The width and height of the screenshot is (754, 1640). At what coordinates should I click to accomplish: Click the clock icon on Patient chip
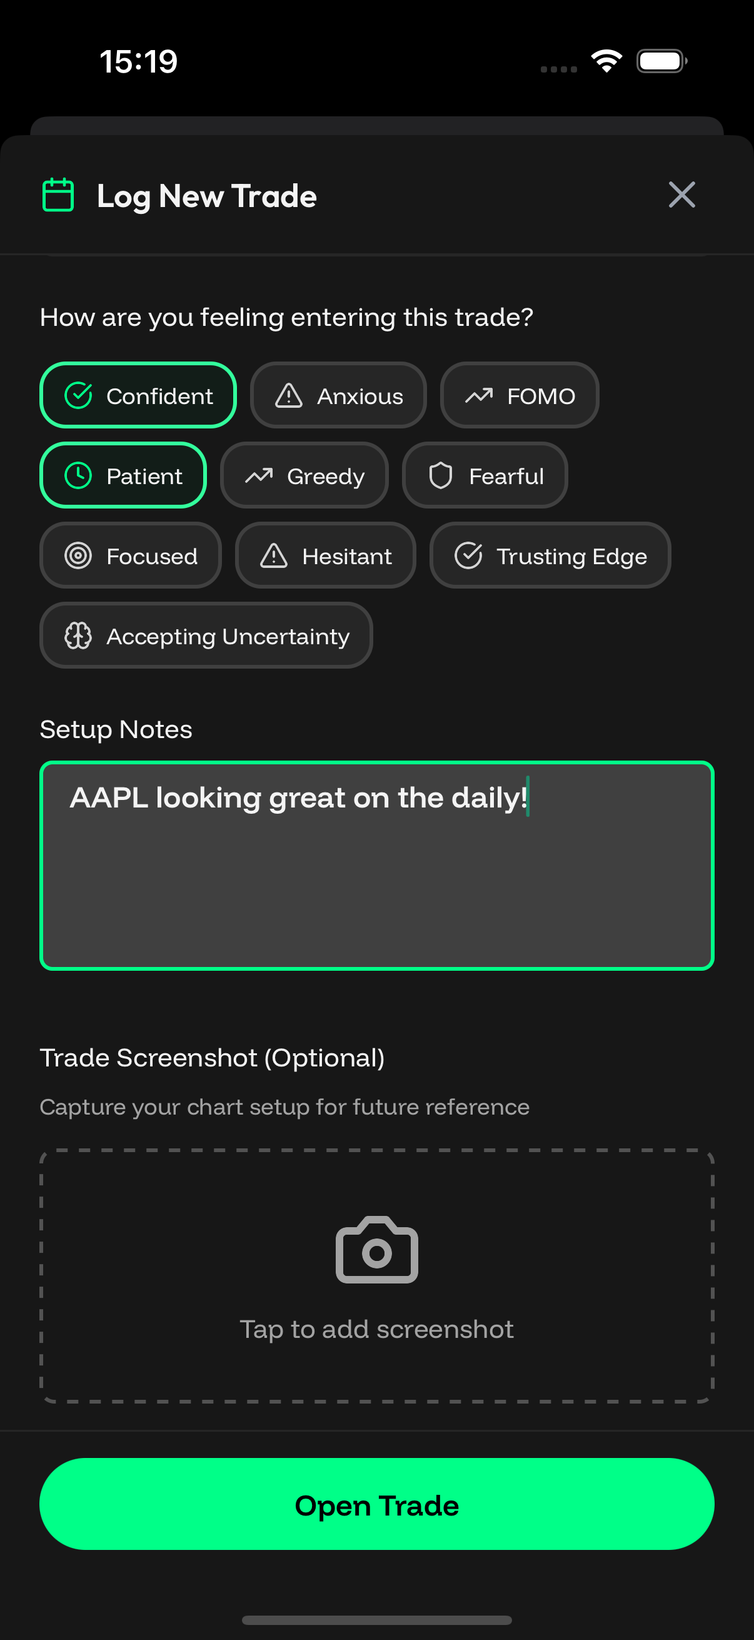click(78, 475)
